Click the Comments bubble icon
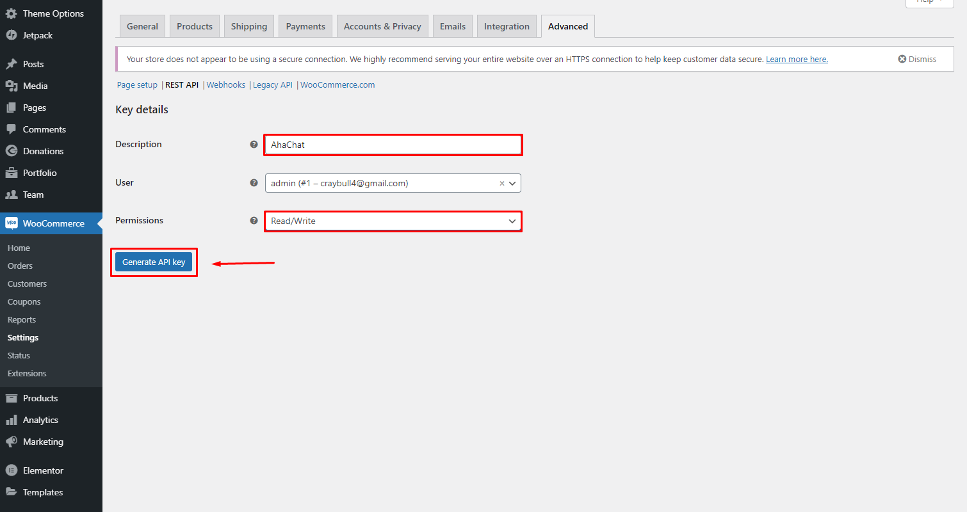Screen dimensions: 967x512 point(12,129)
